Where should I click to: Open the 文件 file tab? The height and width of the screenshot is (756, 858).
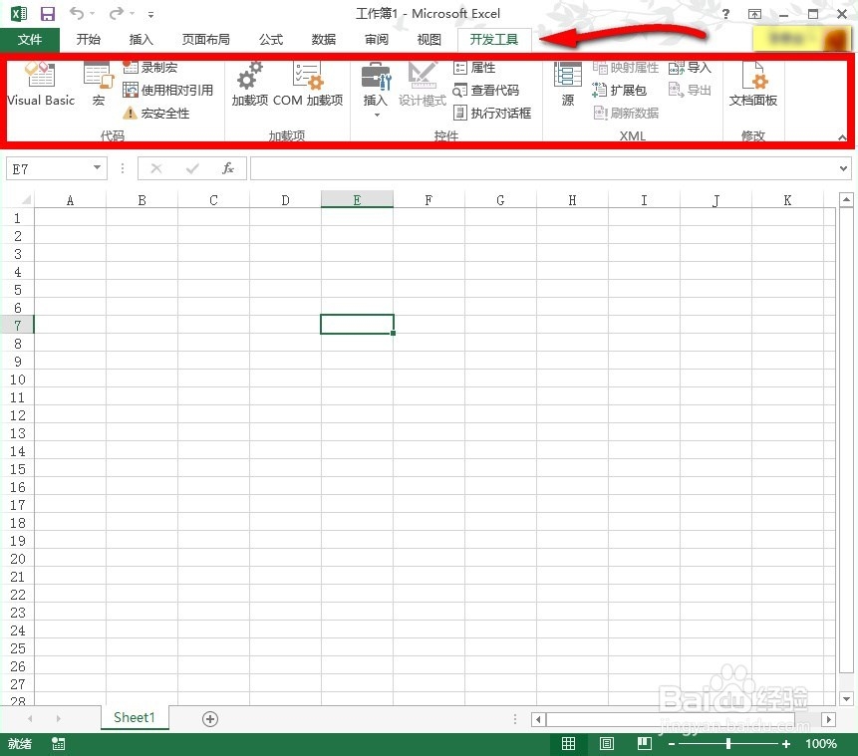tap(30, 40)
